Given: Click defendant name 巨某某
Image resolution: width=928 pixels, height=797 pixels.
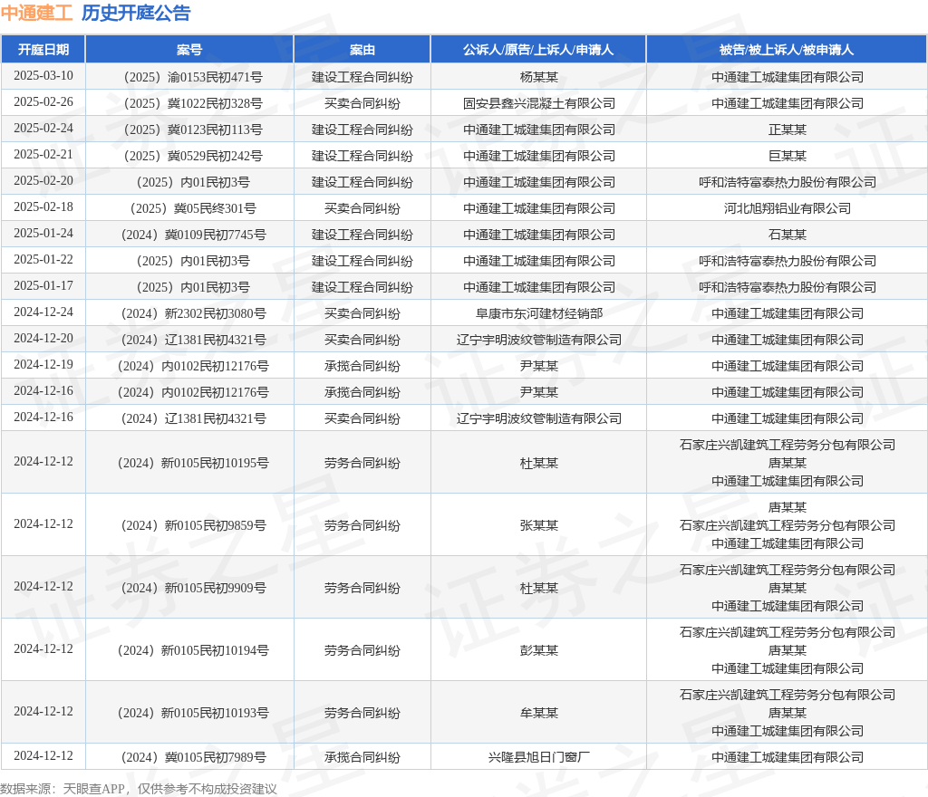Looking at the screenshot, I should [787, 156].
